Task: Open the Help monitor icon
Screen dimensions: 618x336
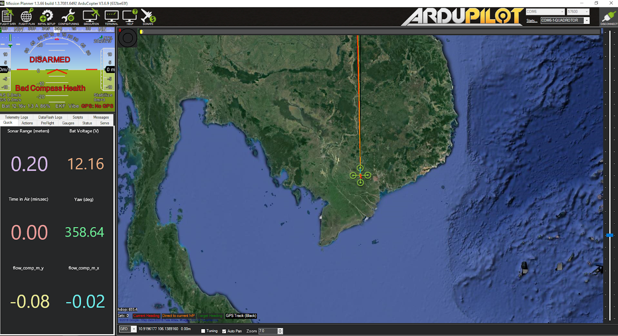Action: pyautogui.click(x=130, y=17)
